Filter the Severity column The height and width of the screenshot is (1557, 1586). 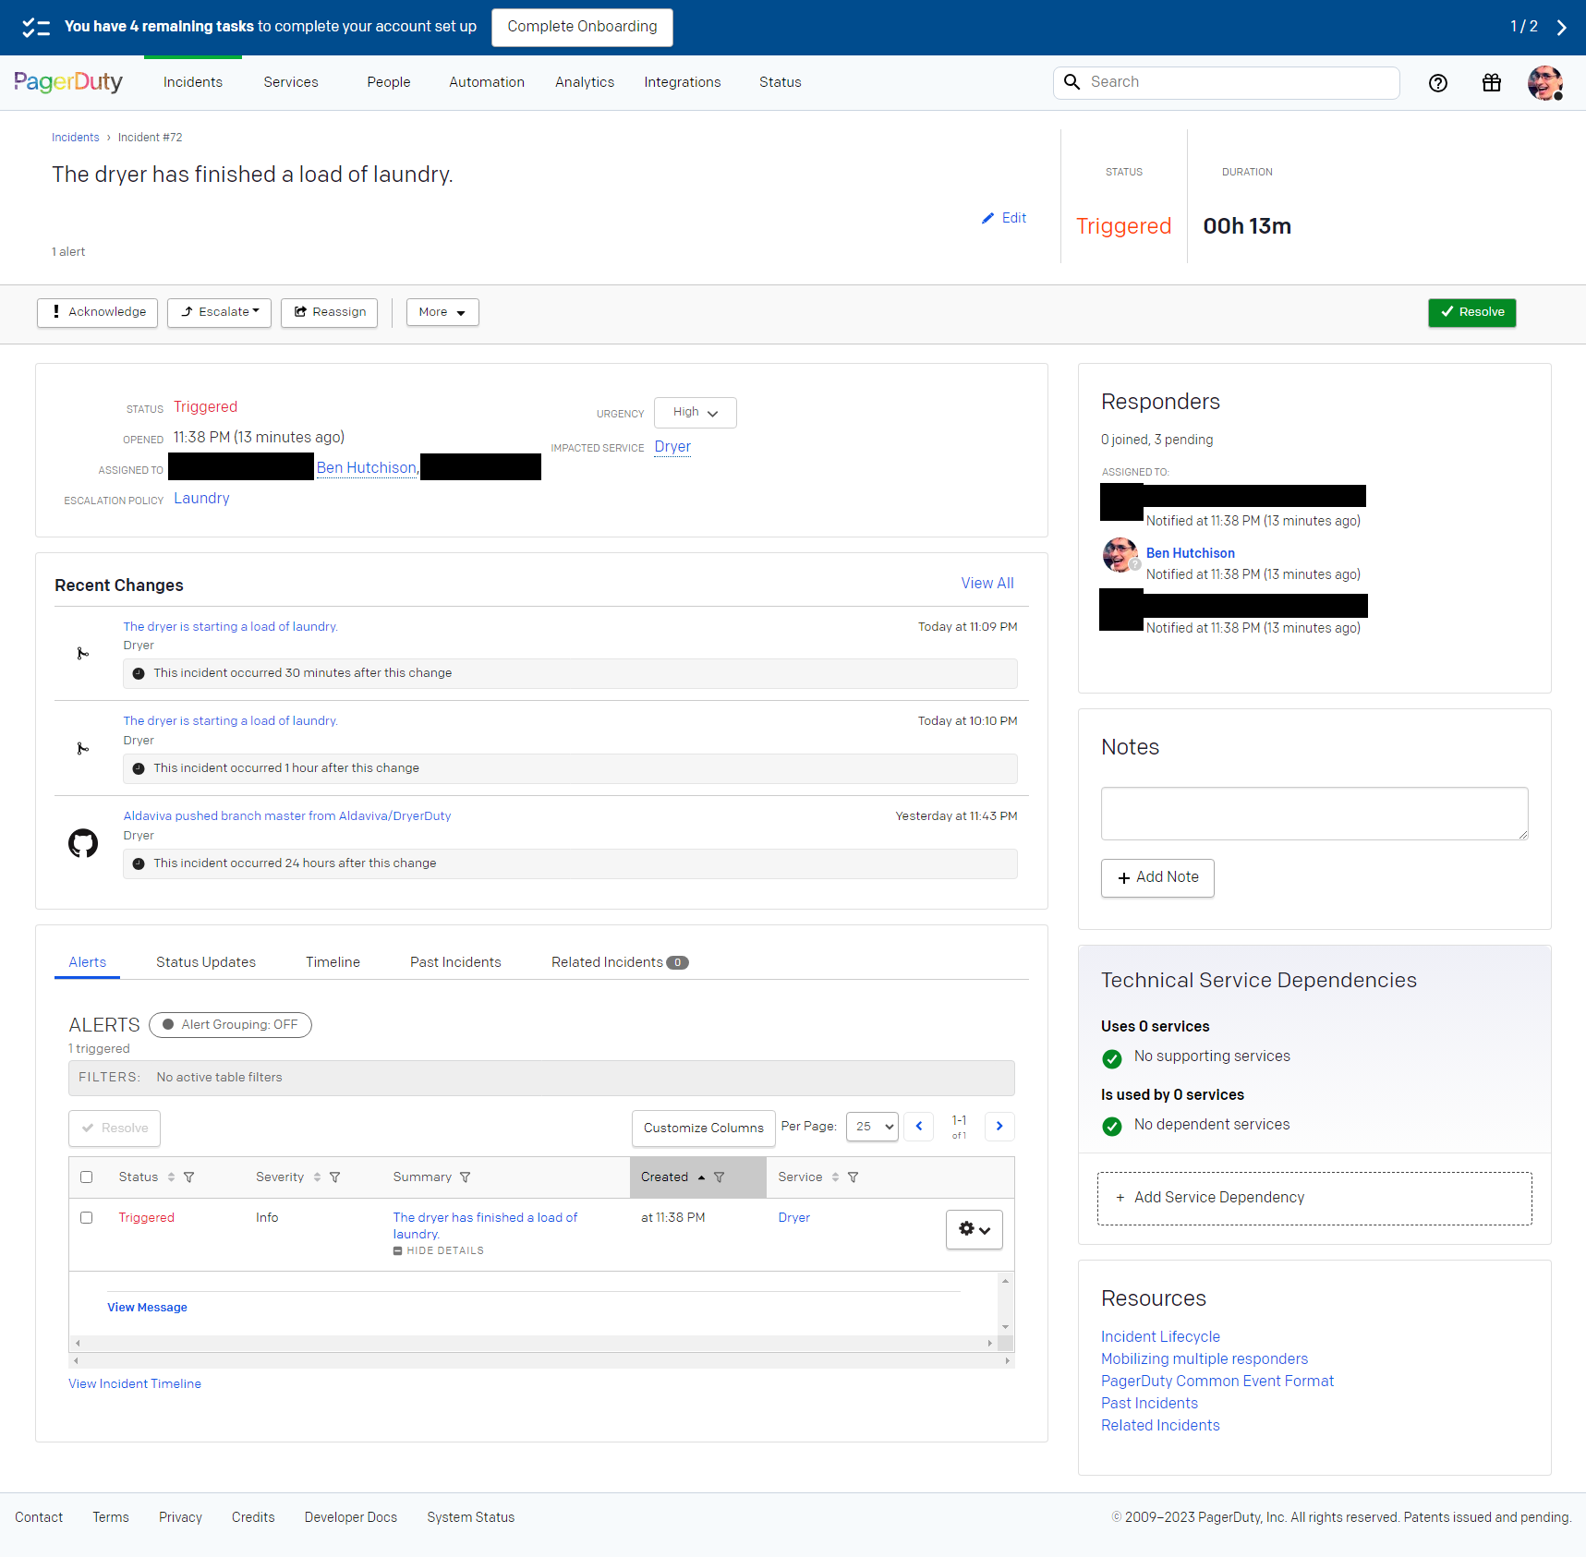click(x=335, y=1177)
